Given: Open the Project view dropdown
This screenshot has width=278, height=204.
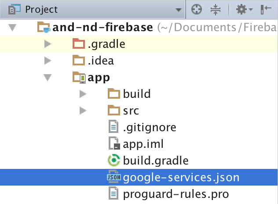Looking at the screenshot, I should (x=178, y=10).
